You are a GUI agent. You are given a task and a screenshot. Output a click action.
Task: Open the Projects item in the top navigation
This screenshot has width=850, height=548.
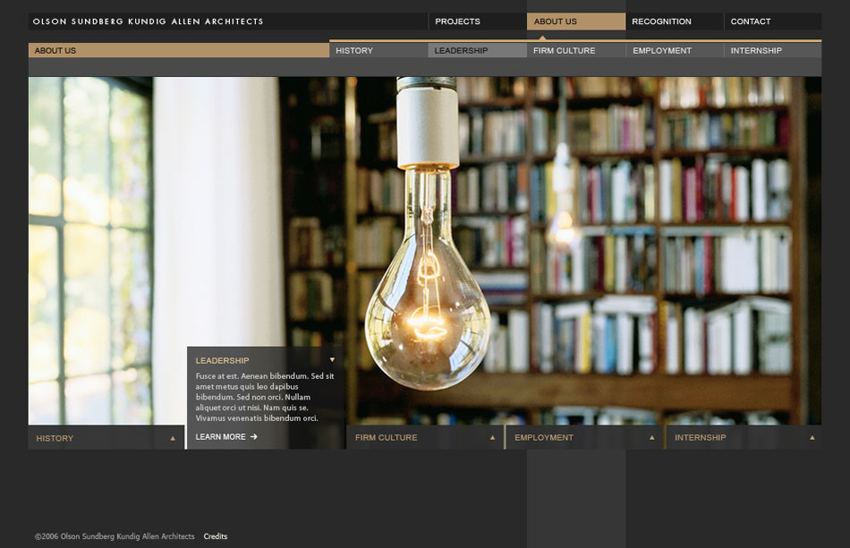click(x=457, y=21)
